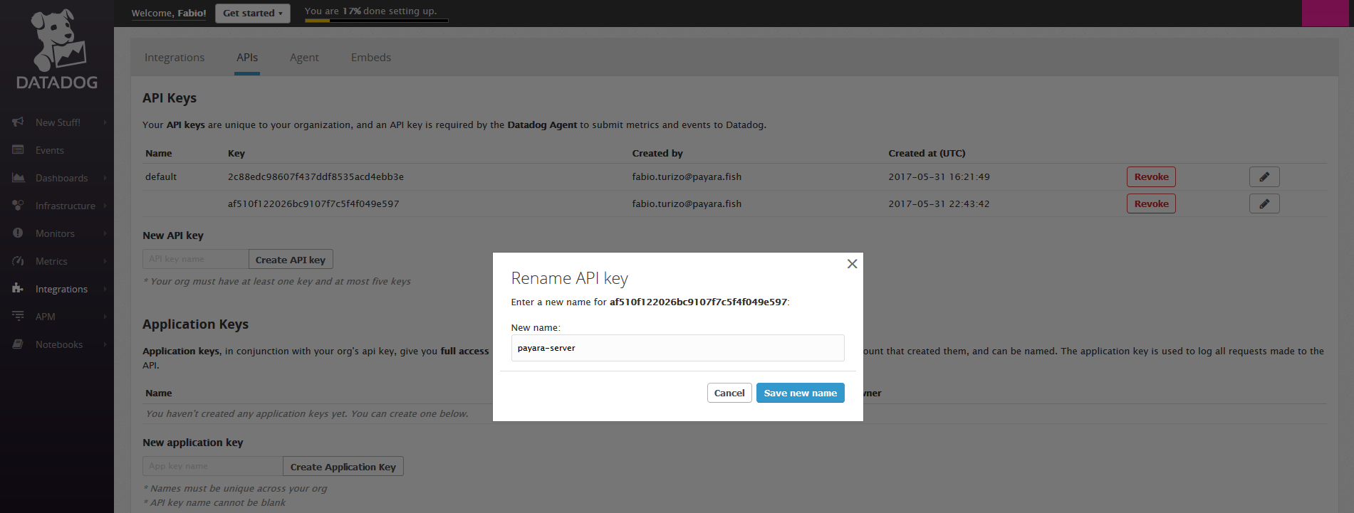
Task: Focus the New name text field
Action: [x=678, y=348]
